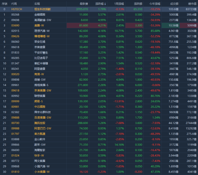
Task: Sort by the 代碼 column header
Action: [x=14, y=4]
